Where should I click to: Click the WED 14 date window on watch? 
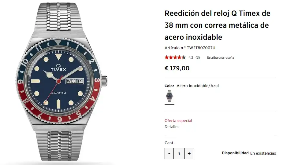click(x=75, y=81)
